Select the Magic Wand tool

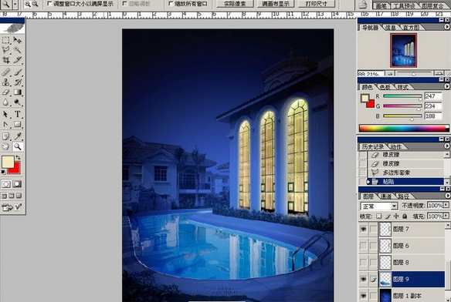click(18, 49)
